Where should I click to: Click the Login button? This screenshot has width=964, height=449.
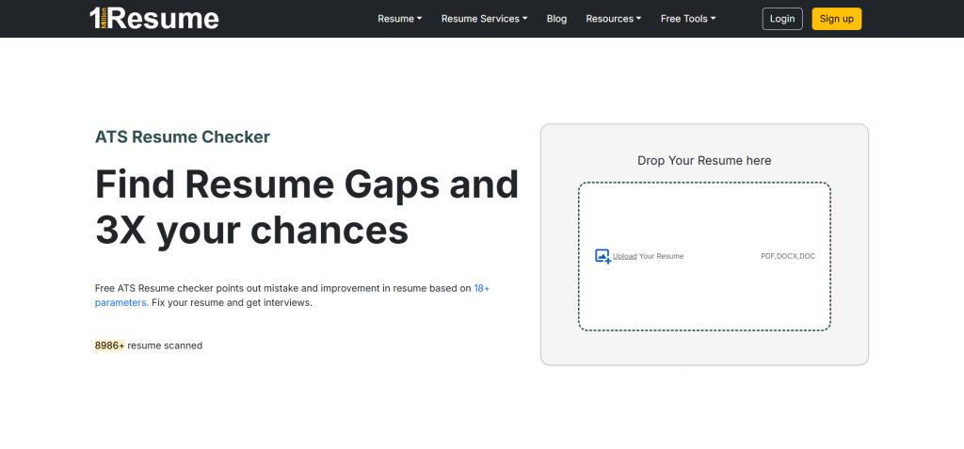pyautogui.click(x=782, y=19)
